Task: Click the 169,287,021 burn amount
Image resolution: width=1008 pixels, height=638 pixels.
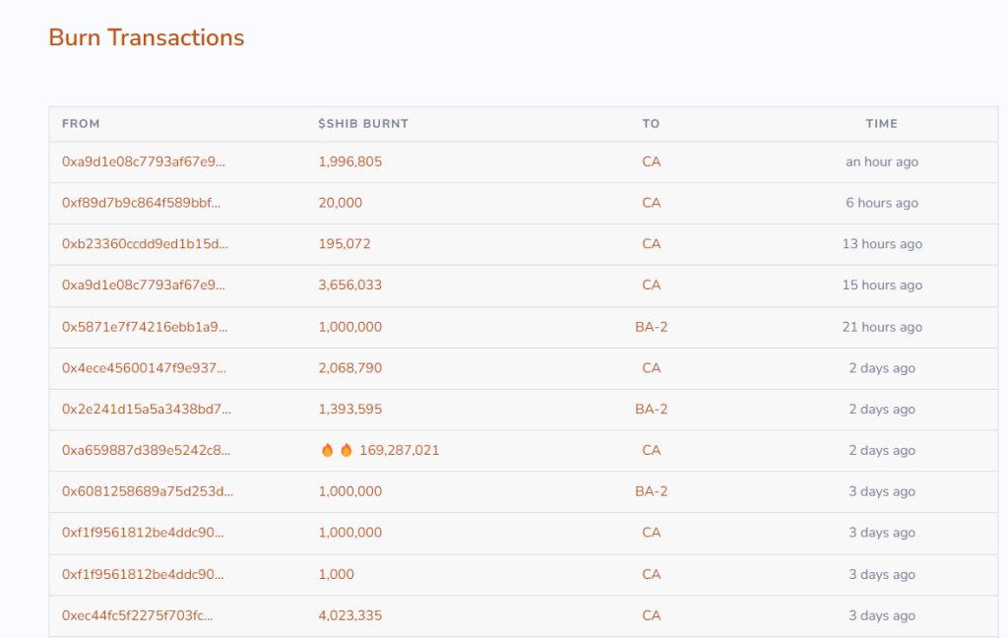Action: click(400, 450)
